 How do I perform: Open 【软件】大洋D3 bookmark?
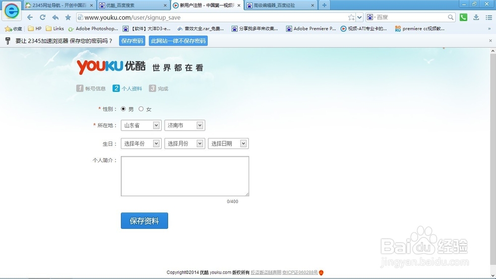tap(146, 28)
